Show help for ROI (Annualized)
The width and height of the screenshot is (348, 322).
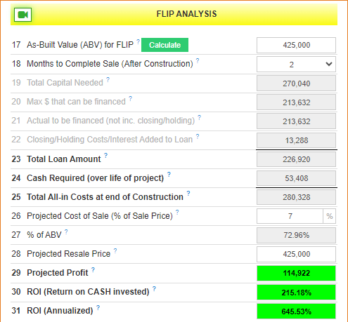[x=98, y=307]
